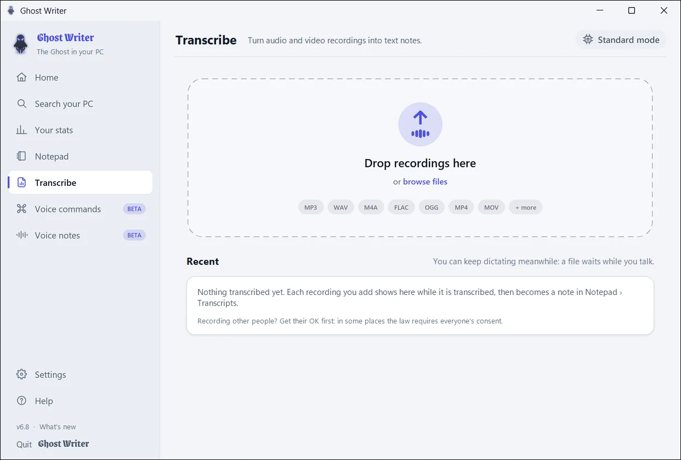The image size is (681, 460).
Task: Open Settings from the sidebar
Action: coord(80,374)
